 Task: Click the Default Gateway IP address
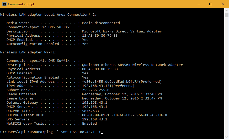tap(94, 103)
